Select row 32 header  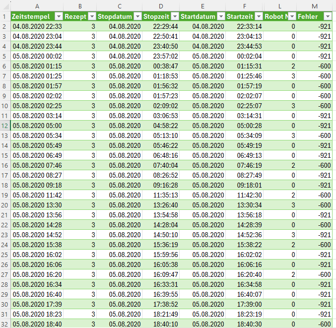(x=4, y=324)
